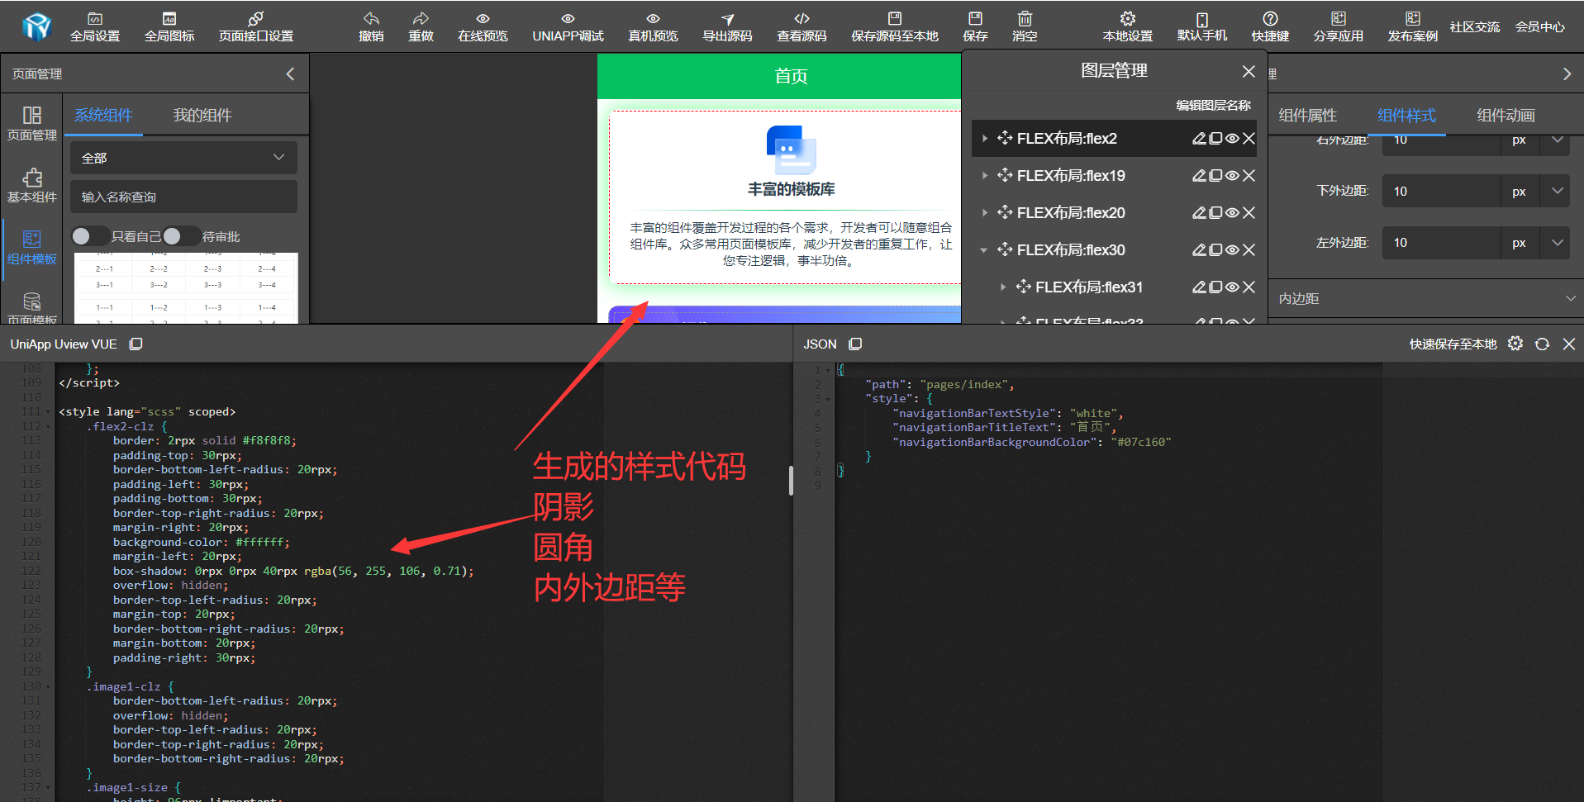Open 基本组件 in the left sidebar
Image resolution: width=1584 pixels, height=802 pixels.
32,186
